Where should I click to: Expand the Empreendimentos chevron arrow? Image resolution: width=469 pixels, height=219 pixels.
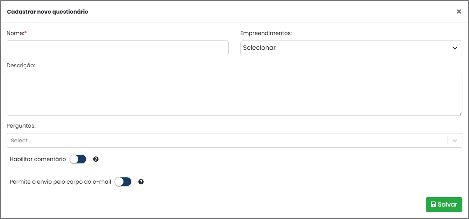(455, 48)
